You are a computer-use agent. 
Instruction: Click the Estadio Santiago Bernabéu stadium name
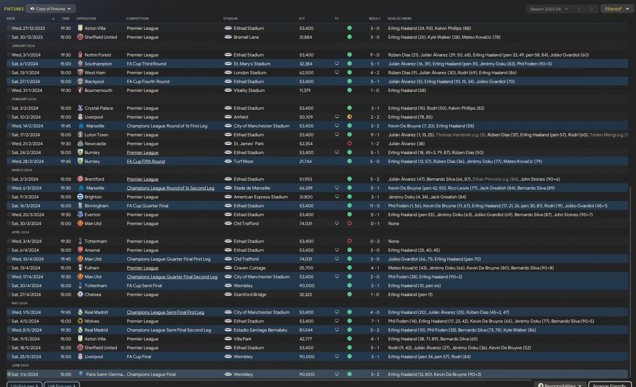(x=261, y=330)
